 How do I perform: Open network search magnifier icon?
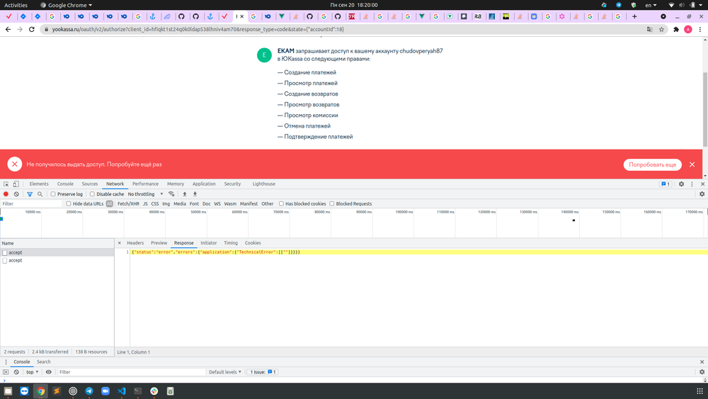pyautogui.click(x=40, y=194)
